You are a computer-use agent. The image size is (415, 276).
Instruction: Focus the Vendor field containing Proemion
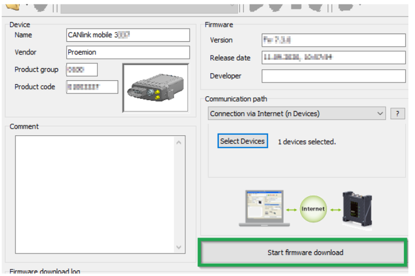[x=128, y=53]
